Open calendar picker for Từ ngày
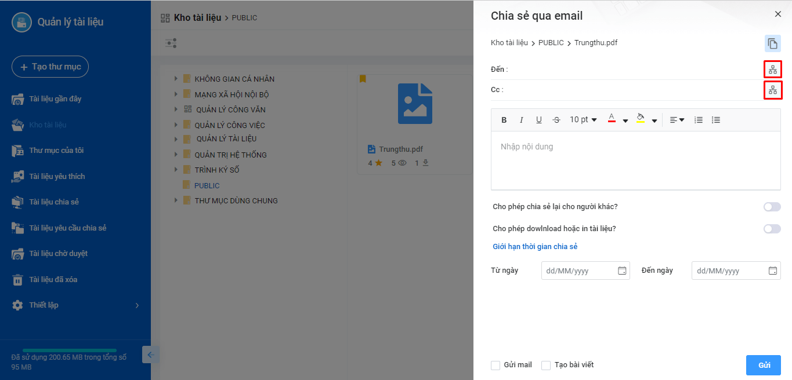 (x=622, y=271)
